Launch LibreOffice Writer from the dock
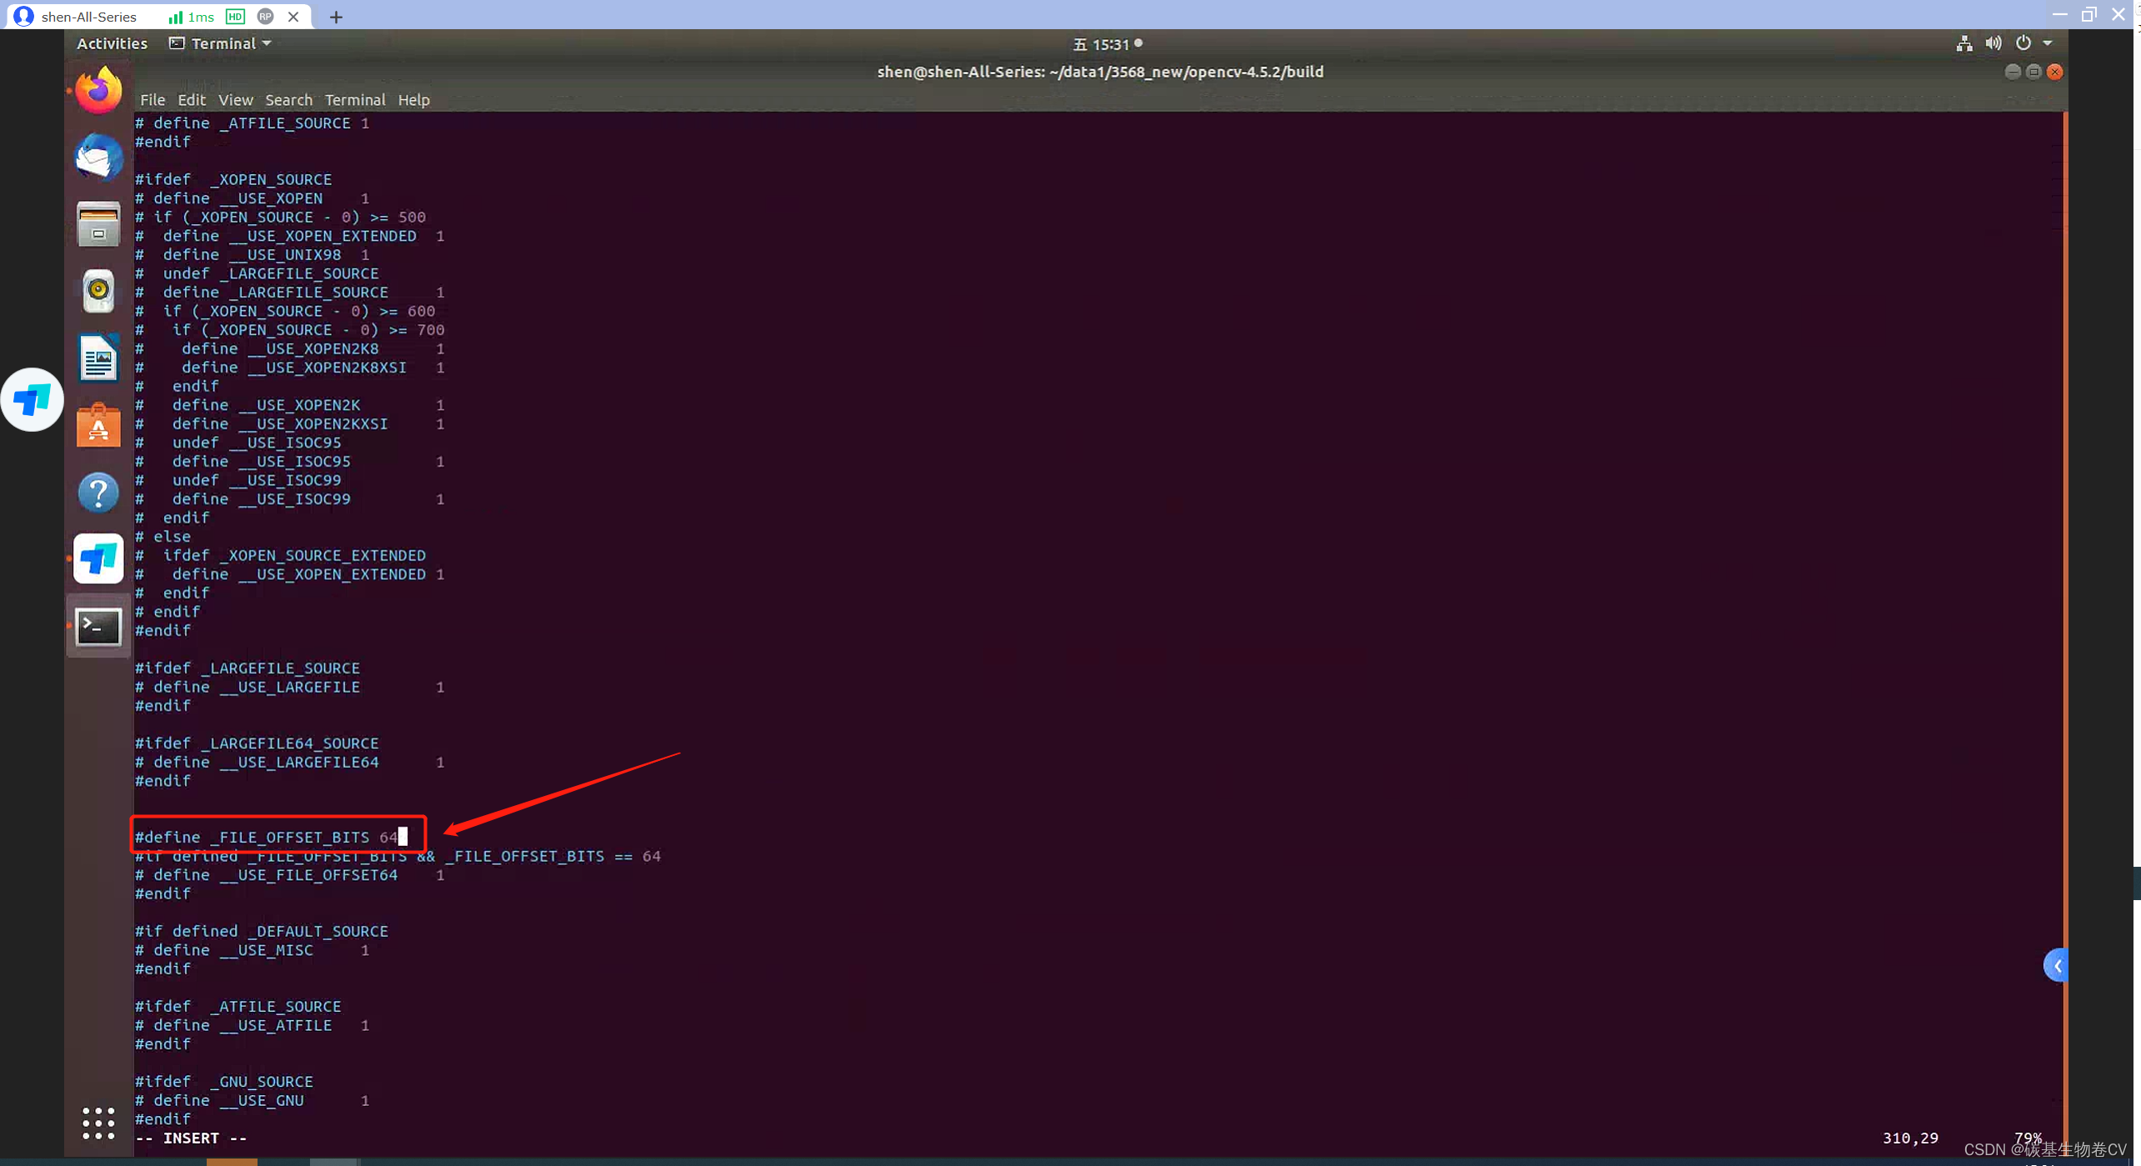This screenshot has width=2141, height=1166. pos(98,358)
